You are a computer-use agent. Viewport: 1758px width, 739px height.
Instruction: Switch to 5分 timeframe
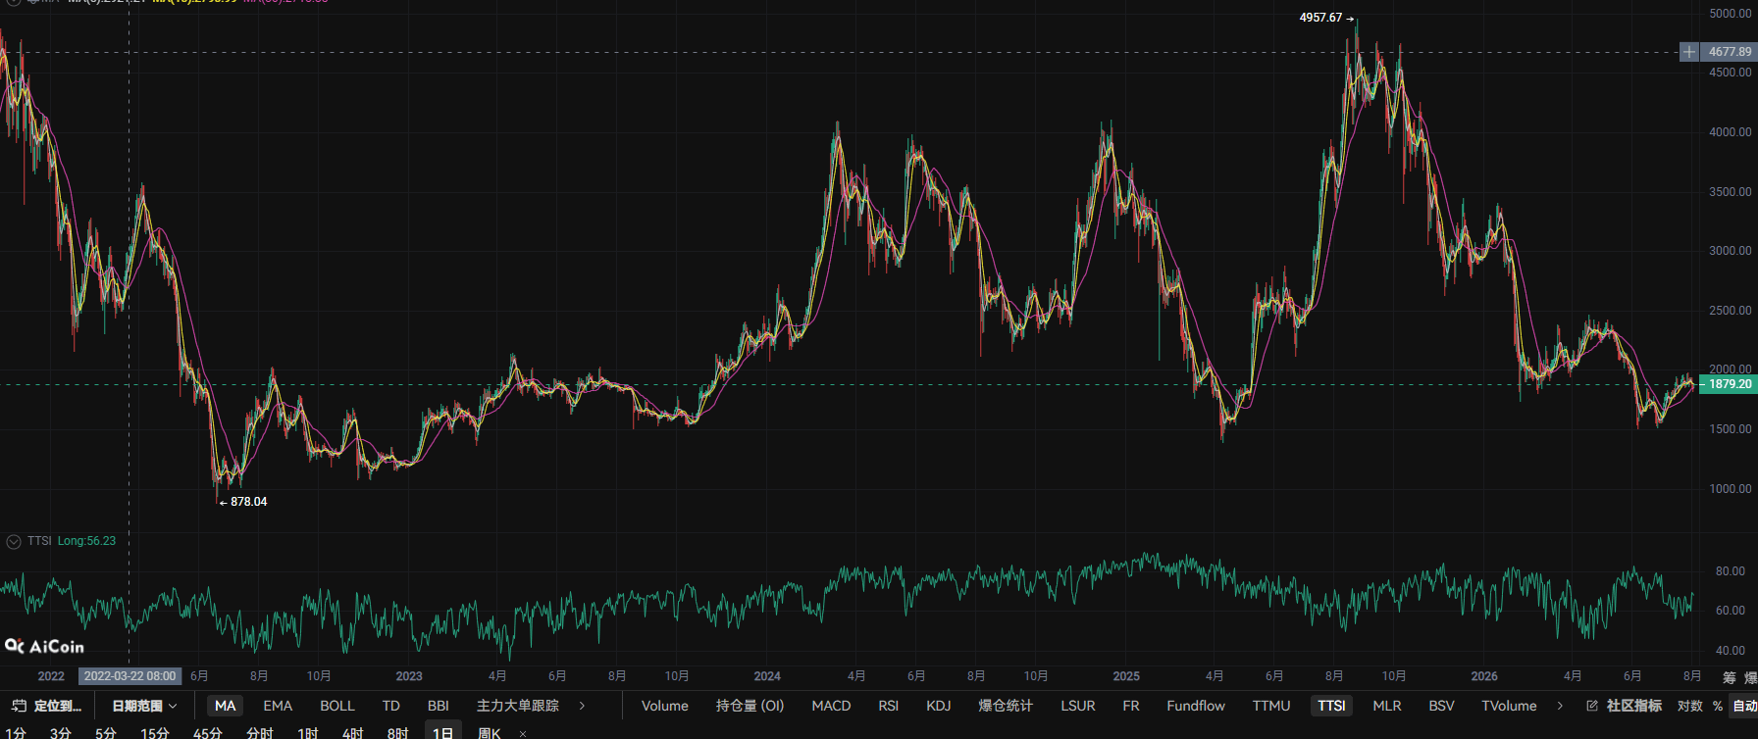(x=106, y=732)
